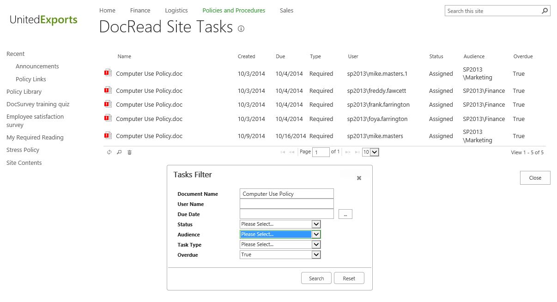The image size is (557, 302).
Task: Click the search icon in the site search box
Action: 545,11
